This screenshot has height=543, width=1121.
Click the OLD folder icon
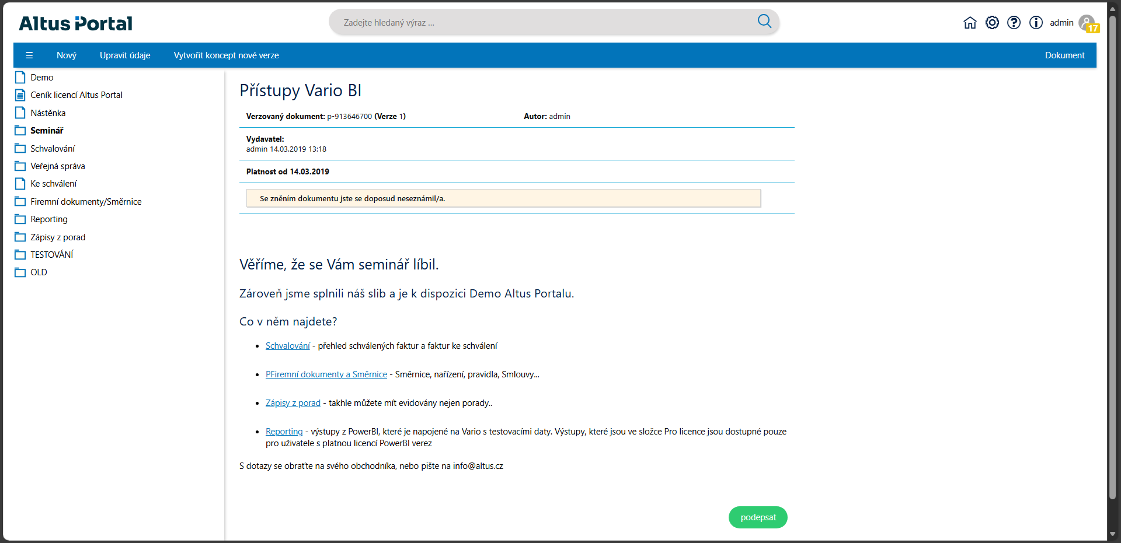coord(20,272)
